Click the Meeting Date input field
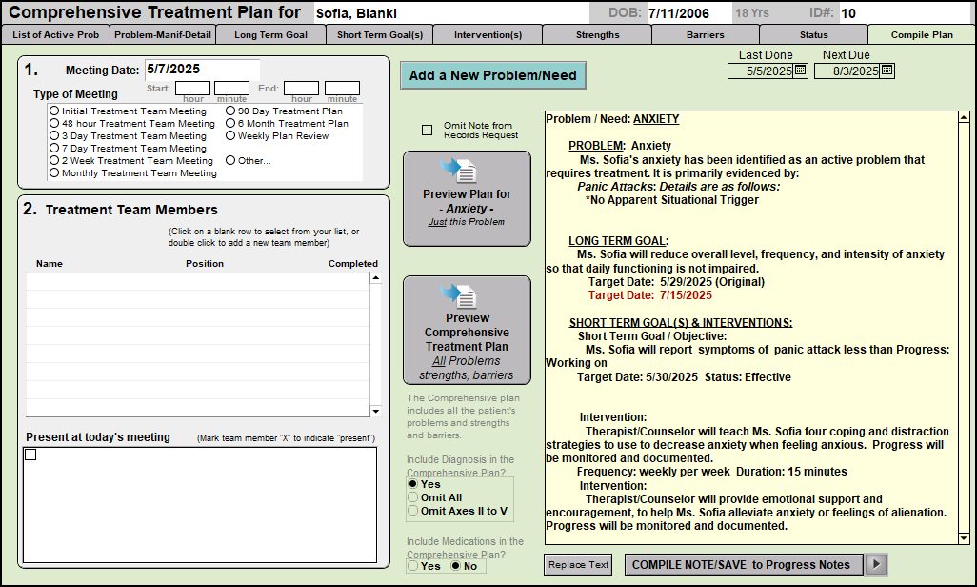 (x=201, y=71)
